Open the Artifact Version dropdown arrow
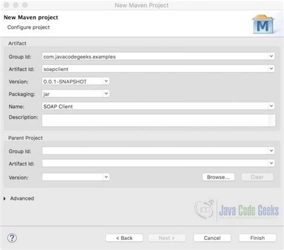 106,81
